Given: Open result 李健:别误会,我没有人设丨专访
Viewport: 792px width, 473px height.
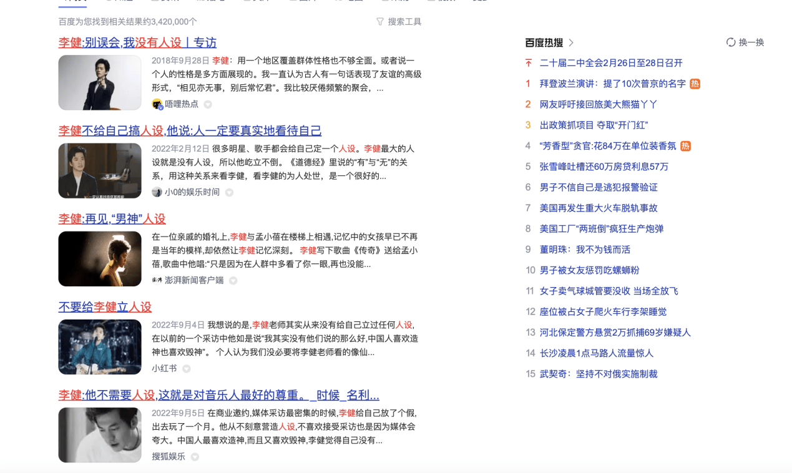Looking at the screenshot, I should [137, 42].
